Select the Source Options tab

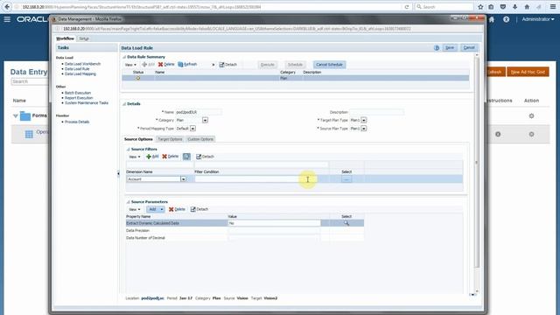click(138, 139)
